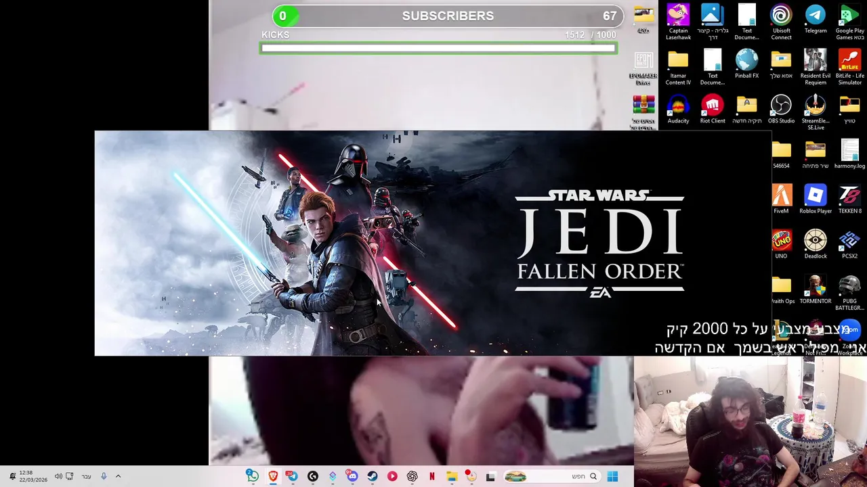Open the 546654 folder
Screen dimensions: 867x487
(781, 154)
